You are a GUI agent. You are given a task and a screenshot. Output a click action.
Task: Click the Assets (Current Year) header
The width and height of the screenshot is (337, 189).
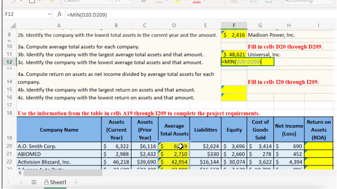click(x=116, y=130)
